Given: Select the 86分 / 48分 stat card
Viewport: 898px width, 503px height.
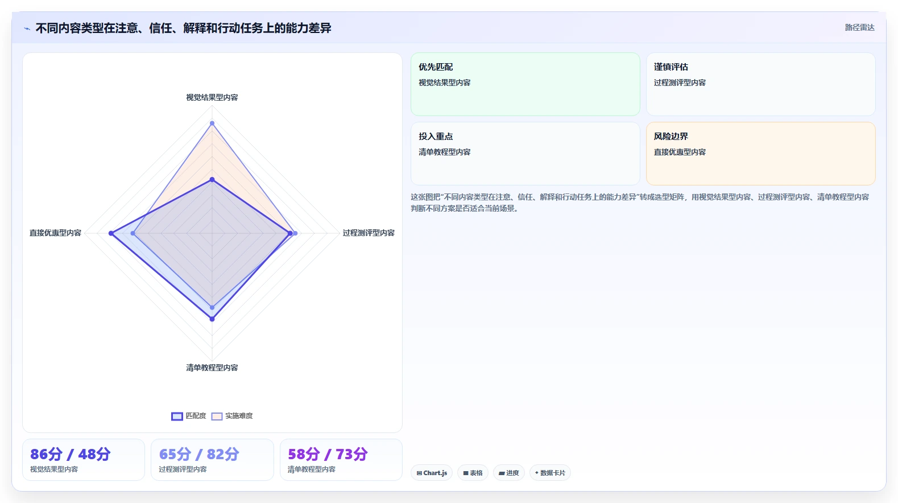Looking at the screenshot, I should 84,460.
